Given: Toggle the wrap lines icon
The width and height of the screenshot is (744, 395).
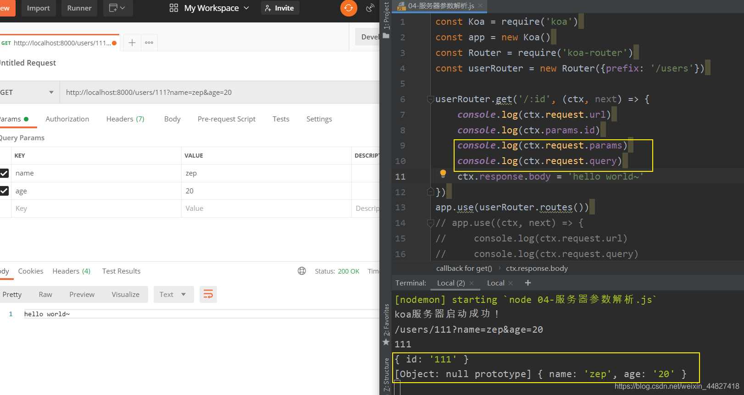Looking at the screenshot, I should tap(208, 294).
